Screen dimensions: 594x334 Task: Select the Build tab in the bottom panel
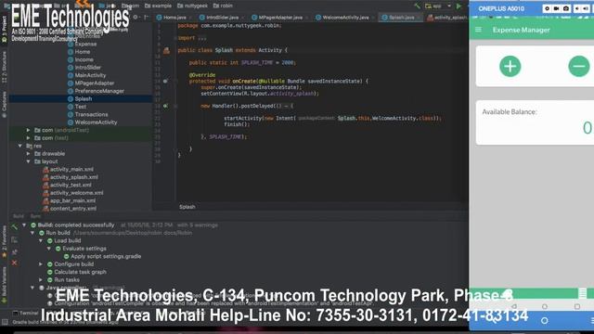[x=19, y=216]
